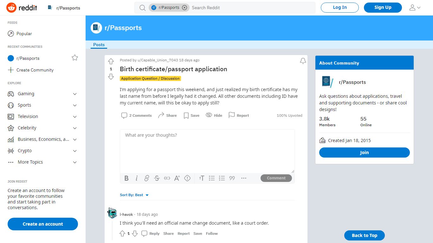The image size is (433, 243).
Task: Expand the Business, Economics category
Action: [43, 139]
